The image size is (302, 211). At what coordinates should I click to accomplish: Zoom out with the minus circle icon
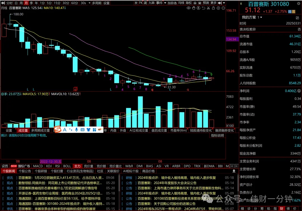(x=223, y=8)
